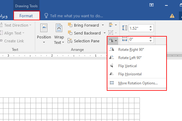Screen dimensions: 182x121
Task: Choose Flip Horizontal
Action: point(130,74)
